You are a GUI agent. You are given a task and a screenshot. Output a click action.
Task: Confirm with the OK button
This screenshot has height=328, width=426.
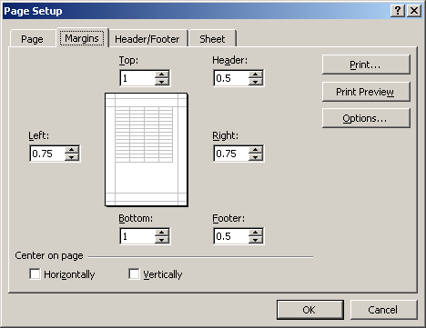[x=310, y=310]
